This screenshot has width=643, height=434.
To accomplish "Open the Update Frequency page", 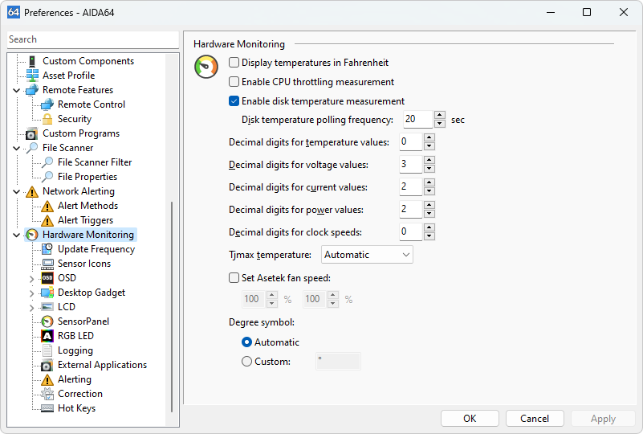I will click(x=96, y=249).
